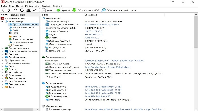Open the Internet Explorer version 11.371.16299.0 link
The width and height of the screenshot is (198, 111).
coord(94,31)
